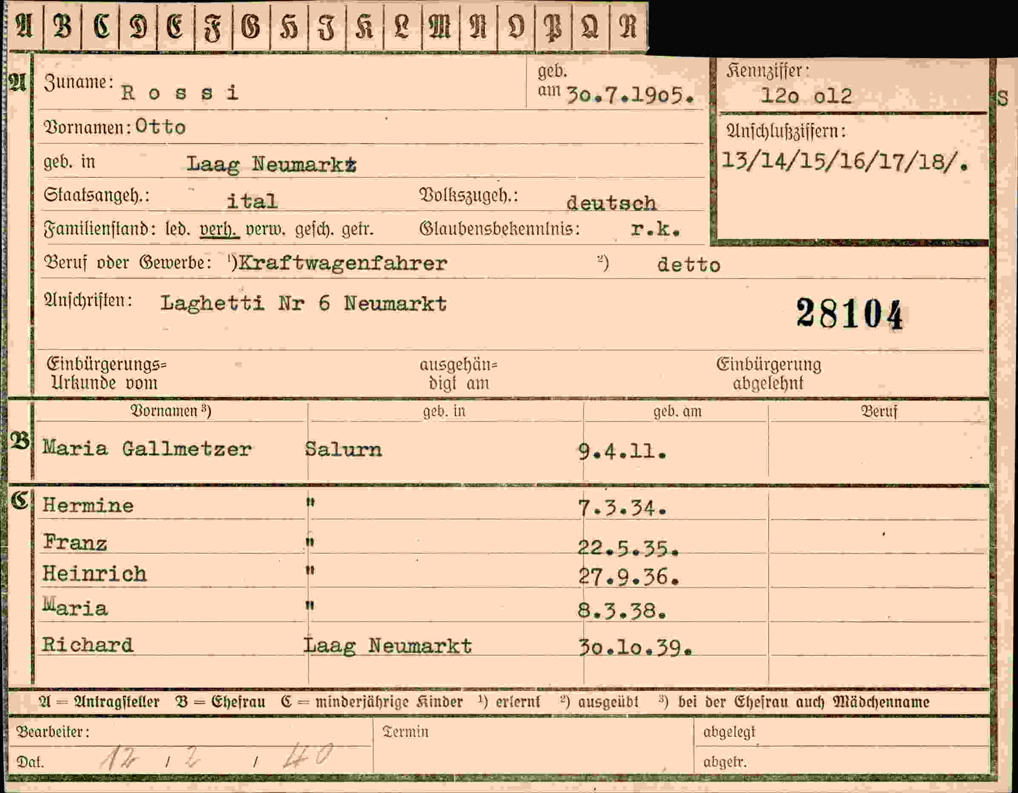Click the Anschlußziffern "13/14/15/16/17/18/."
The height and width of the screenshot is (793, 1018).
[845, 161]
